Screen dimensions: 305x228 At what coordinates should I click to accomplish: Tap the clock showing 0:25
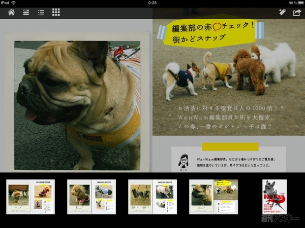pos(152,3)
